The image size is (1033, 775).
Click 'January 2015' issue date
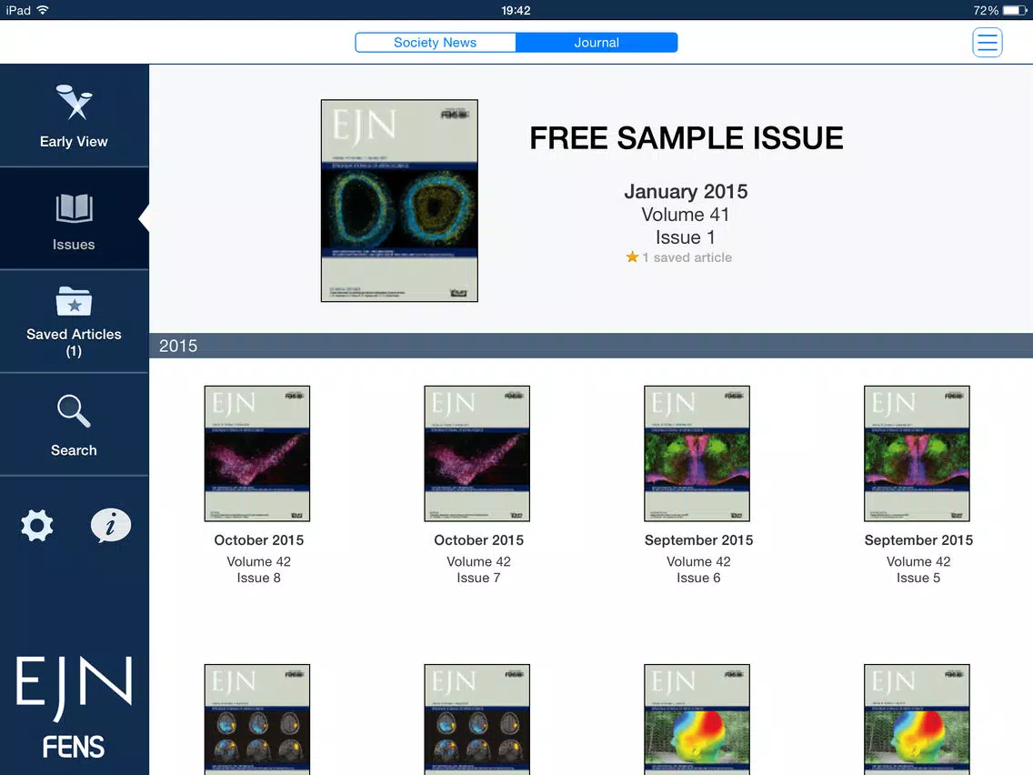coord(686,191)
